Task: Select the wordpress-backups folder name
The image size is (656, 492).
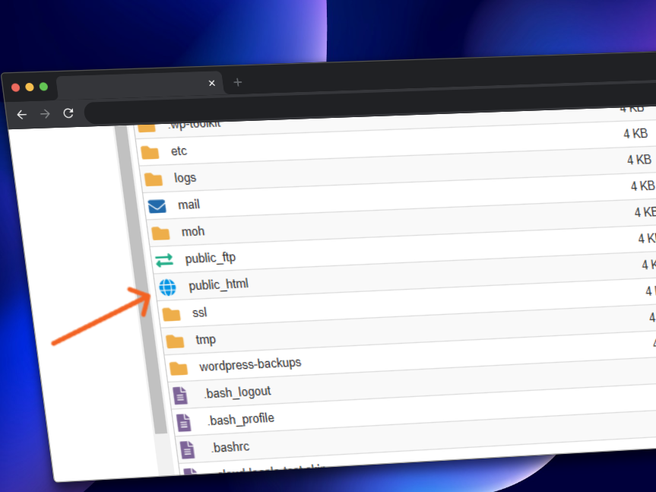Action: [x=250, y=364]
